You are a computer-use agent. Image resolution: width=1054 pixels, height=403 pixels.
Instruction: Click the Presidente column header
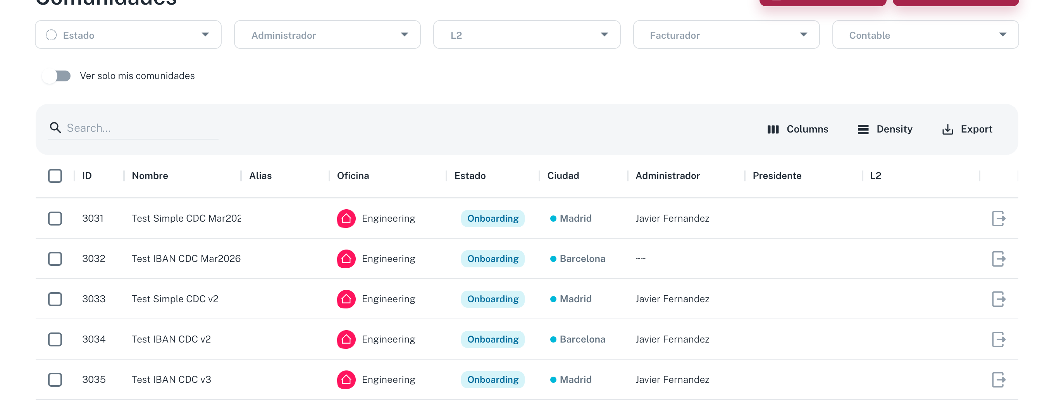[777, 176]
